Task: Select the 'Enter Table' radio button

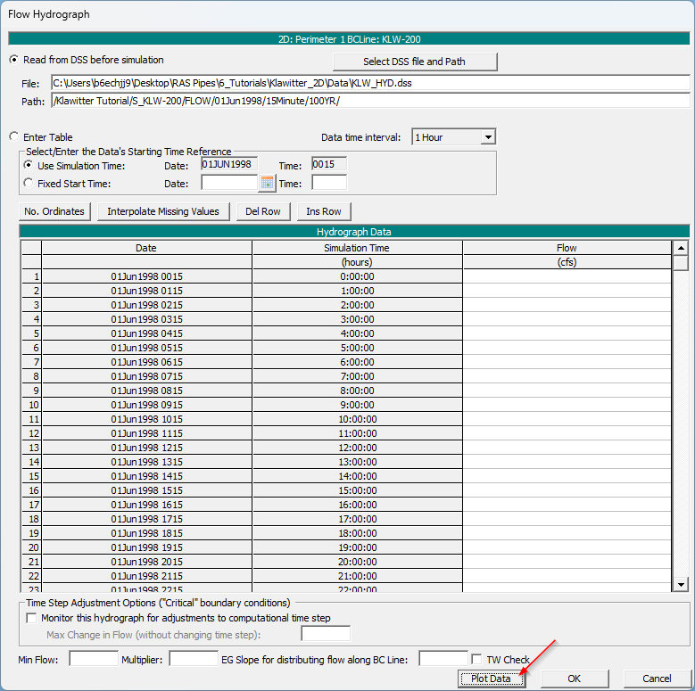Action: 13,137
